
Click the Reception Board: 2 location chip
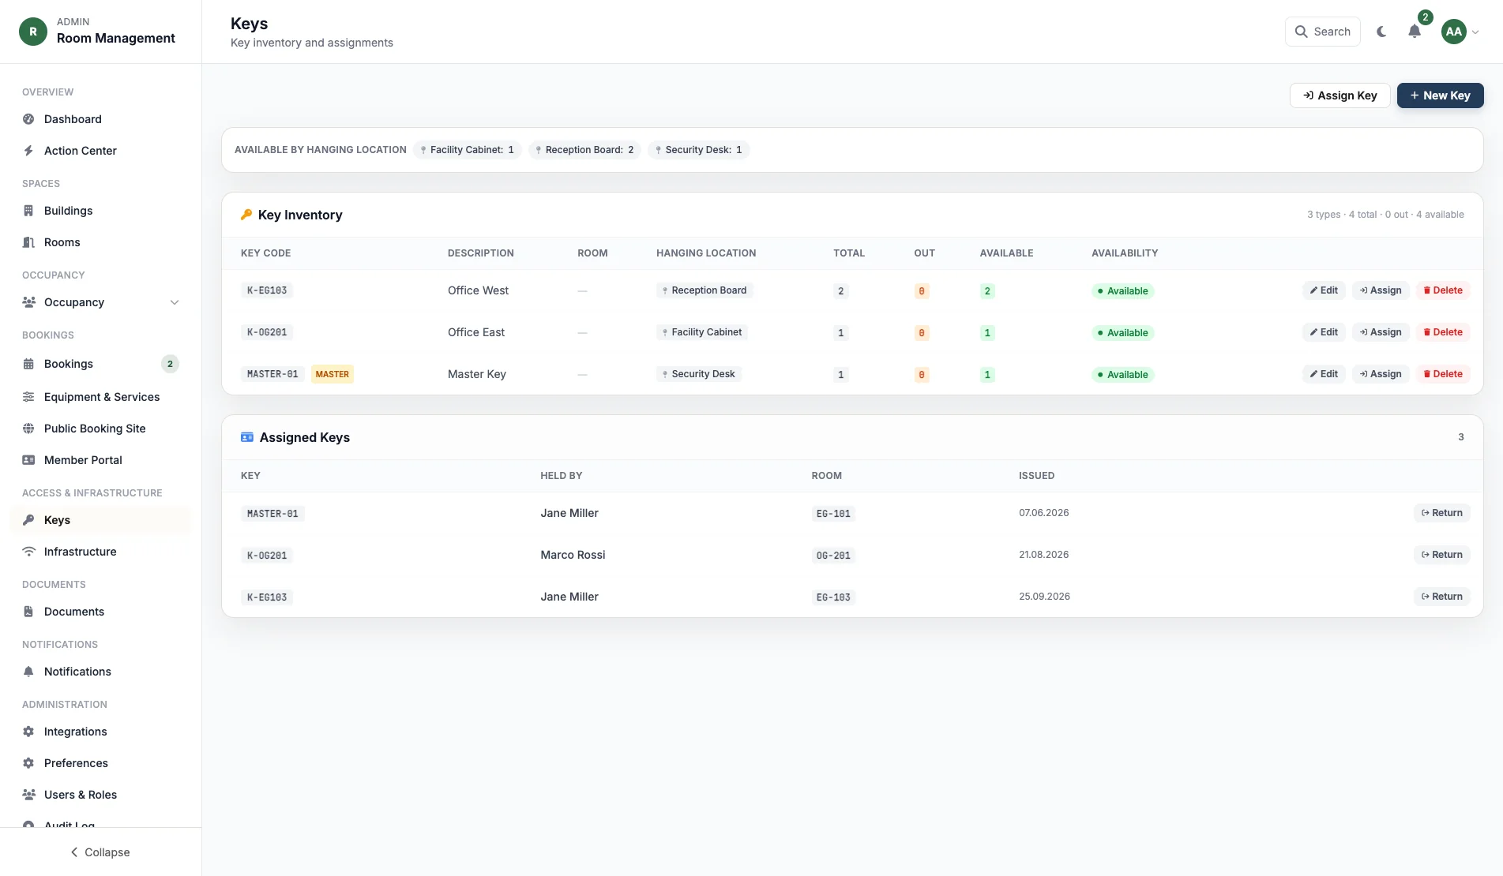tap(584, 150)
